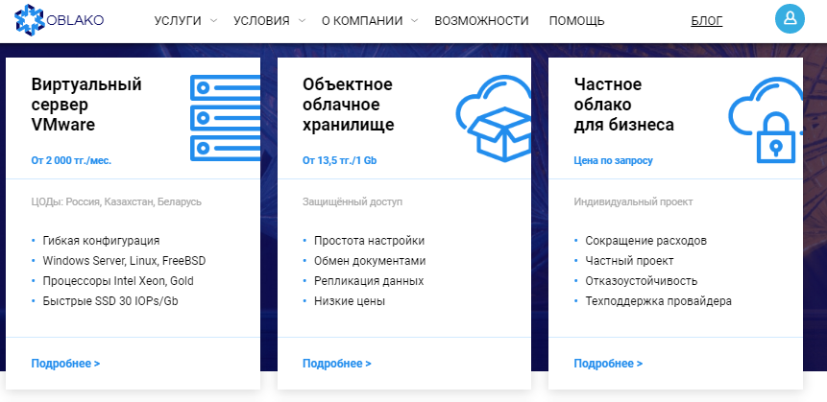This screenshot has height=402, width=827.
Task: Click the Объектное облачное хранилище heading
Action: point(349,105)
